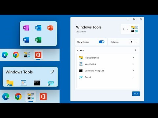Edit the Windows Tools group via pencil icon
This screenshot has width=158, height=118.
(x=53, y=72)
